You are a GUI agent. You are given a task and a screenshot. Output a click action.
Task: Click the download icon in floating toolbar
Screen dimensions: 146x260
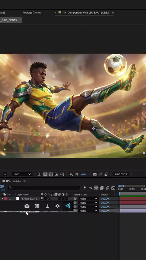pyautogui.click(x=47, y=206)
